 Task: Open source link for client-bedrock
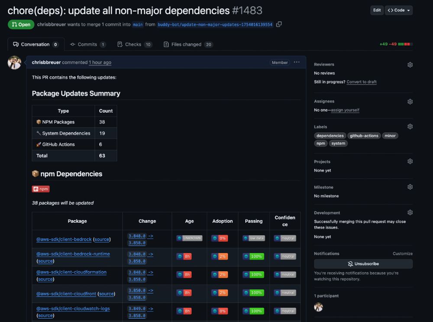pos(102,239)
